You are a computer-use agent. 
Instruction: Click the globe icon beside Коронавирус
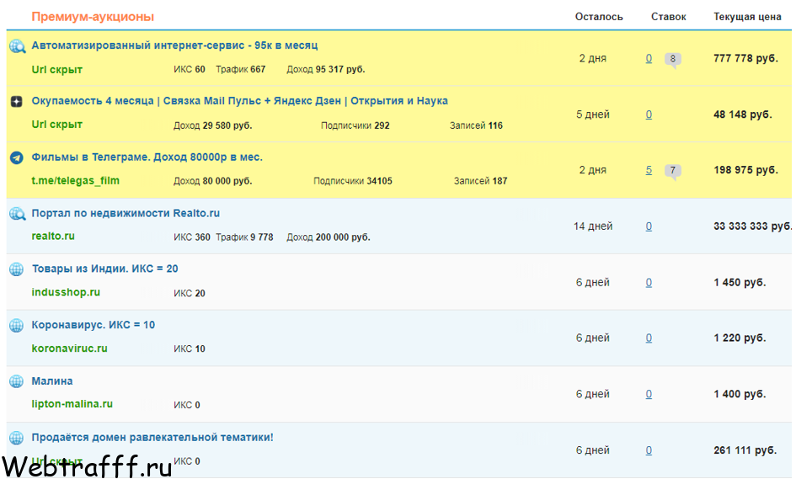pos(16,326)
